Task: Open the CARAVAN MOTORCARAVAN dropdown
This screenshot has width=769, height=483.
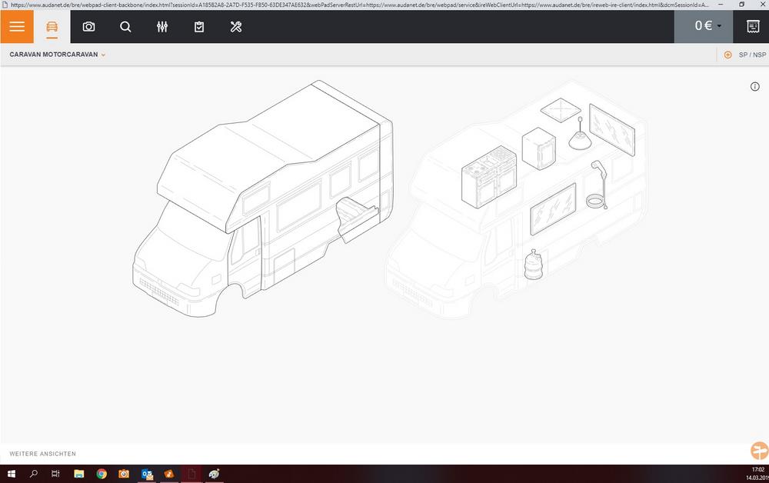Action: 56,55
